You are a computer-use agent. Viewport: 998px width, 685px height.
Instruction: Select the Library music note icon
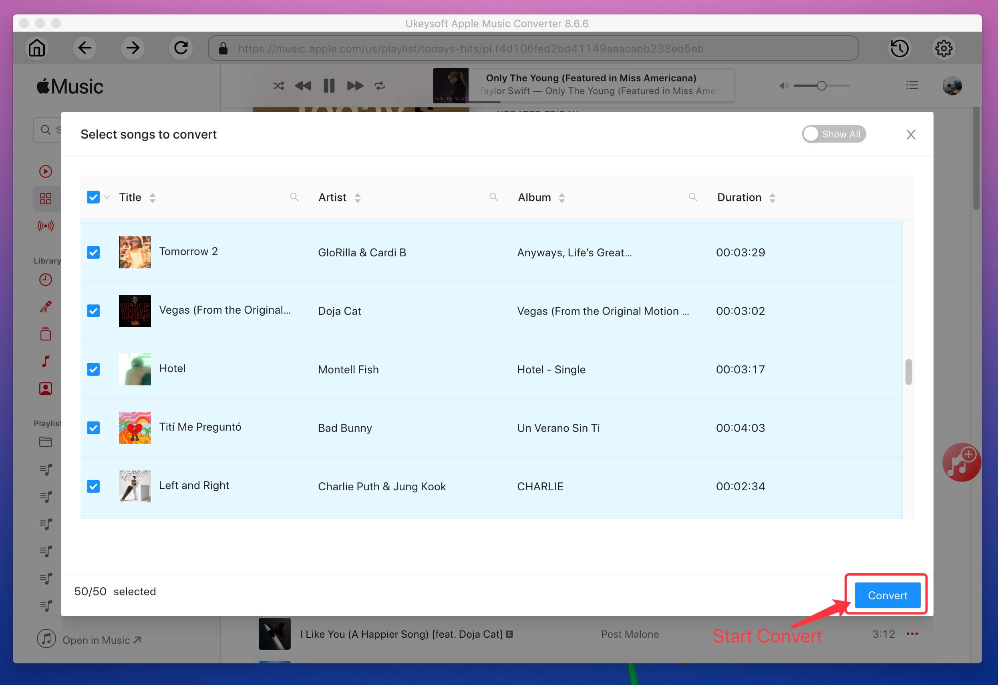pyautogui.click(x=46, y=362)
